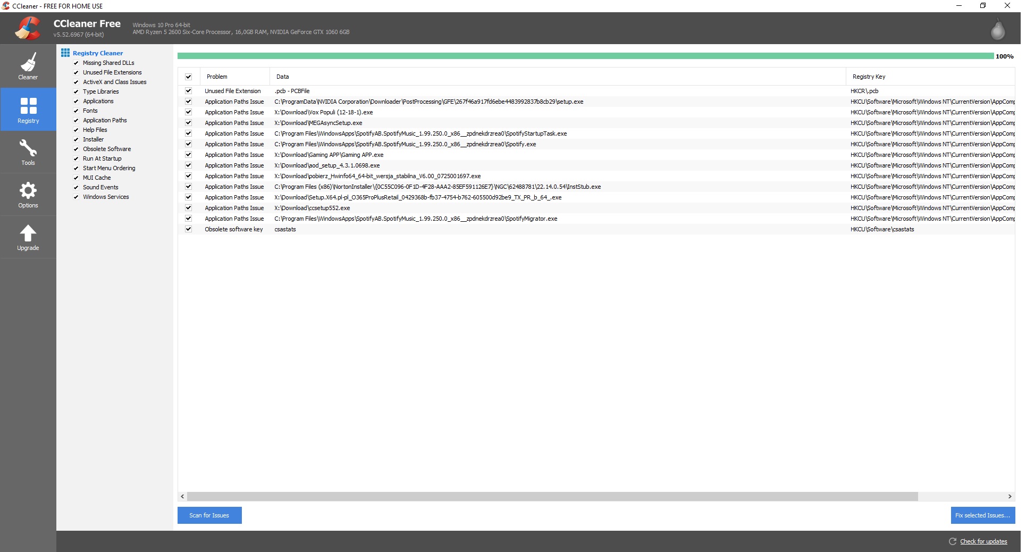Select the Run At Startup tree label
The width and height of the screenshot is (1026, 552).
[102, 158]
